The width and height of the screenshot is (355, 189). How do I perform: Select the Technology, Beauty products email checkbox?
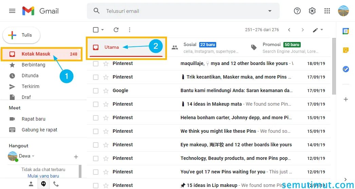click(96, 159)
